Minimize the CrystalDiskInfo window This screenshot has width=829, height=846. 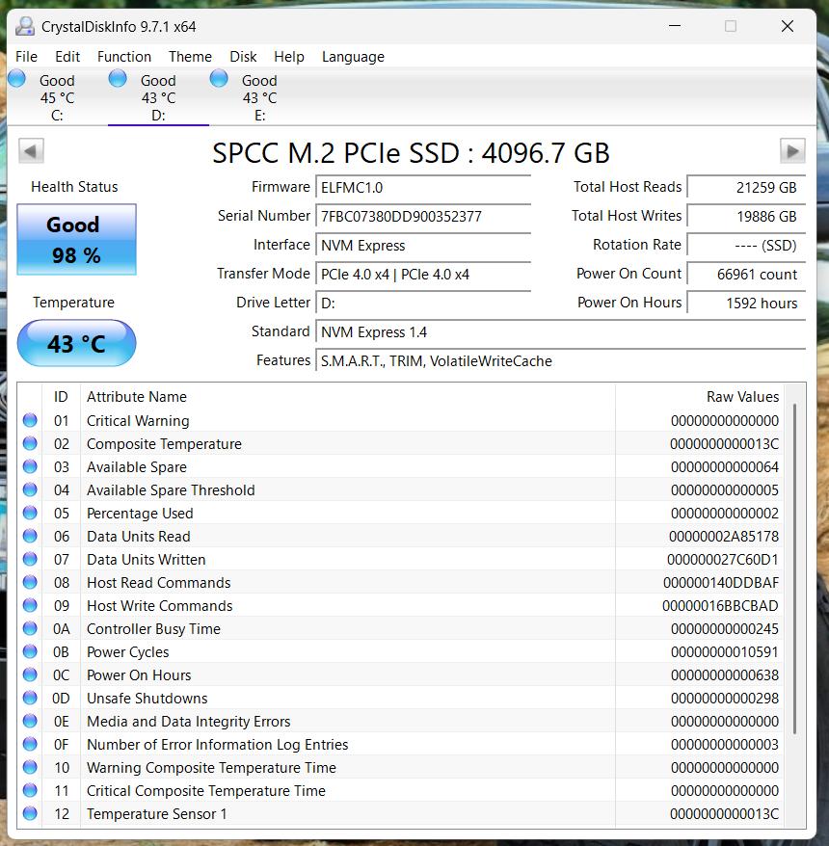[675, 26]
